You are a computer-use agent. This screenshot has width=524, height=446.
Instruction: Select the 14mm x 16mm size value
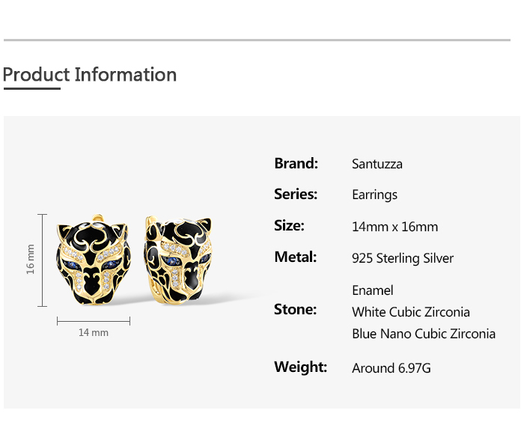[394, 227]
